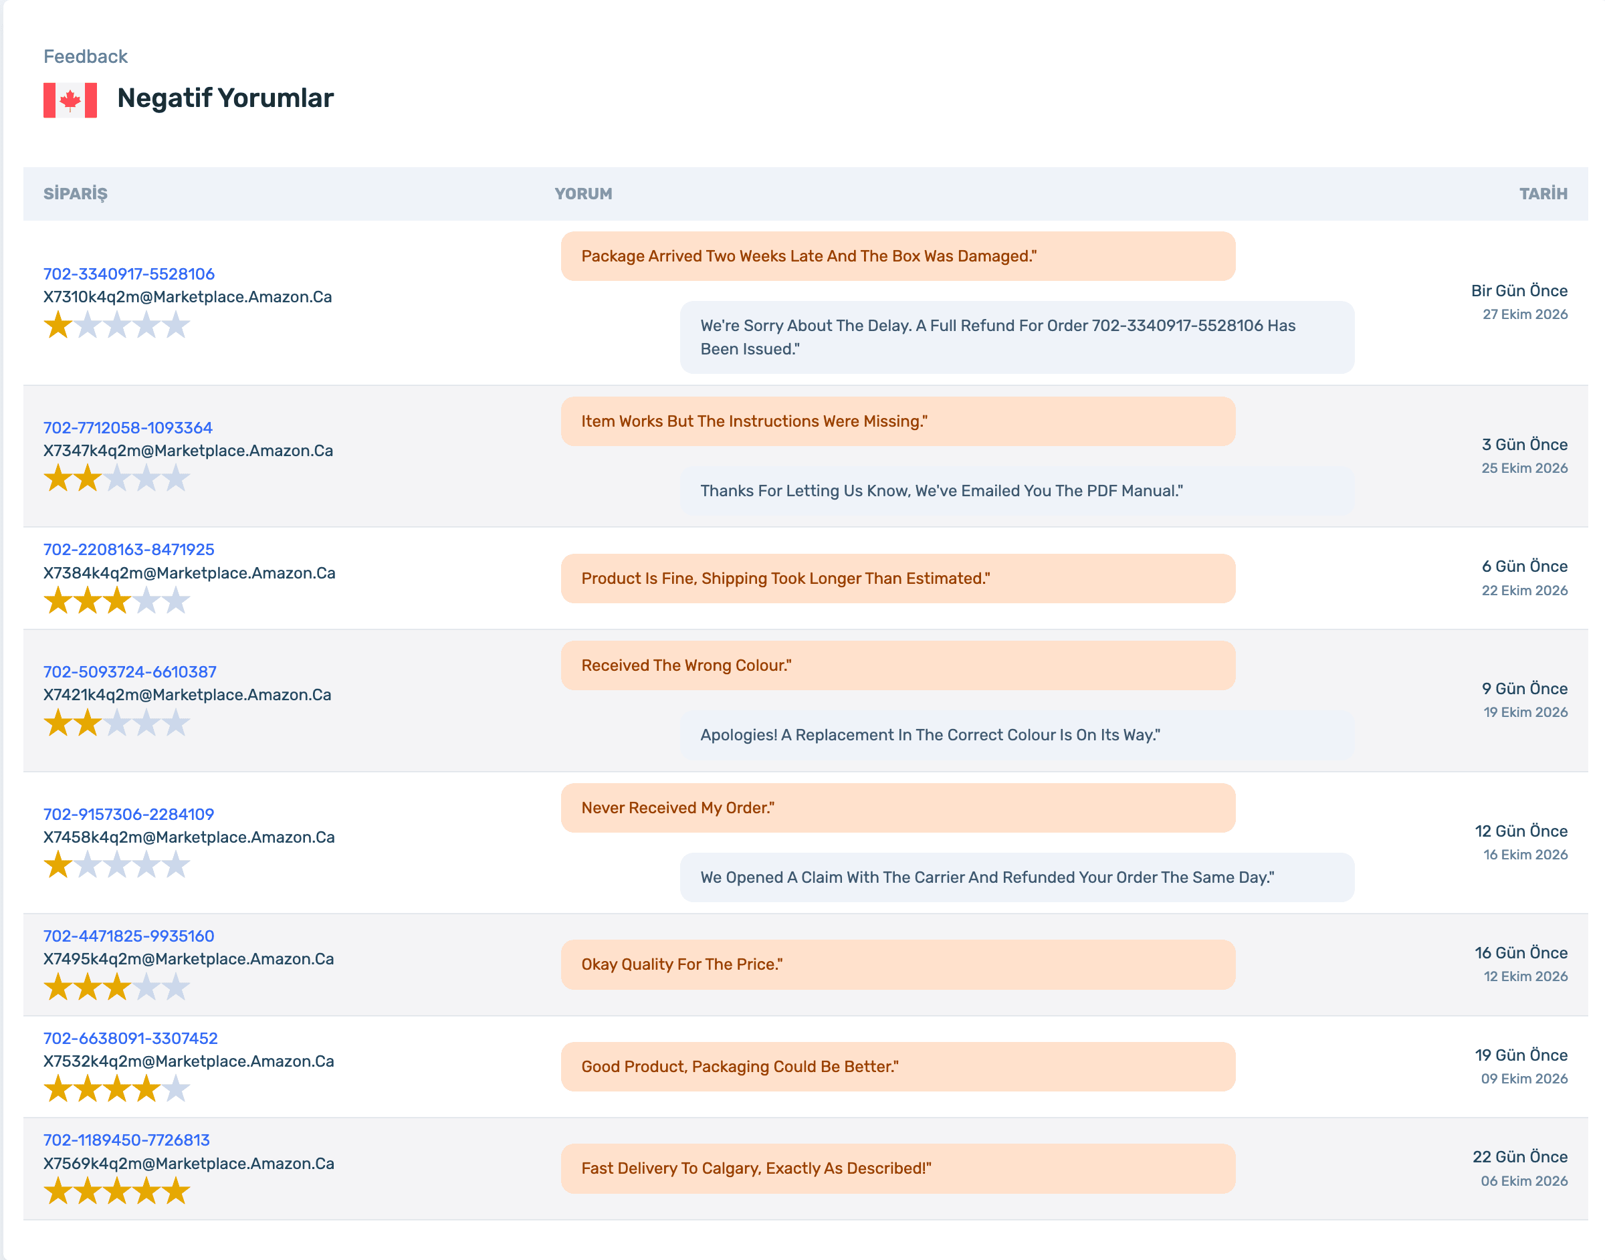The image size is (1605, 1260).
Task: Click the SİPARİŞ column header
Action: [x=75, y=194]
